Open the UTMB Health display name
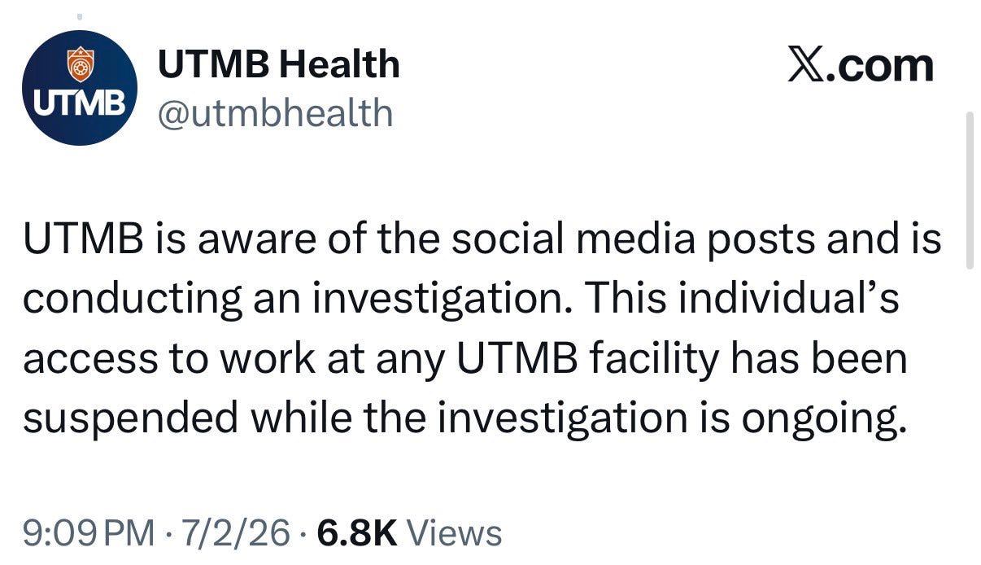 (x=278, y=64)
